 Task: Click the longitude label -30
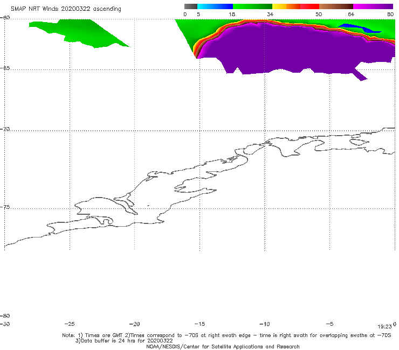5,324
